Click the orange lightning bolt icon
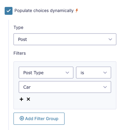Viewport: 121px width, 130px height. pos(77,11)
